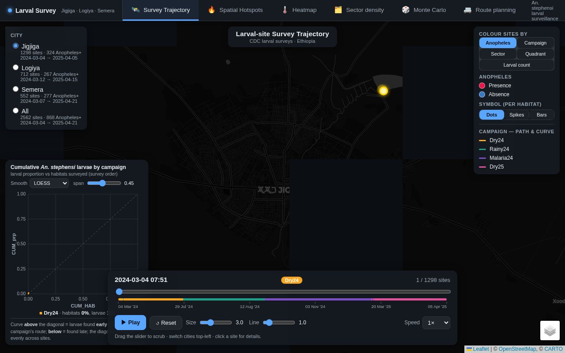This screenshot has height=353, width=565.
Task: Select the Logiya city radio
Action: pos(15,67)
